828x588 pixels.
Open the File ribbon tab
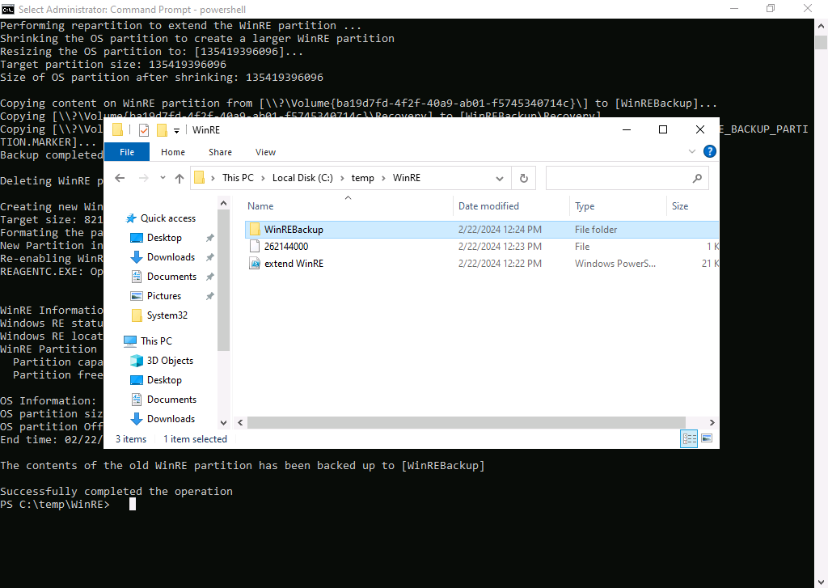click(x=127, y=152)
